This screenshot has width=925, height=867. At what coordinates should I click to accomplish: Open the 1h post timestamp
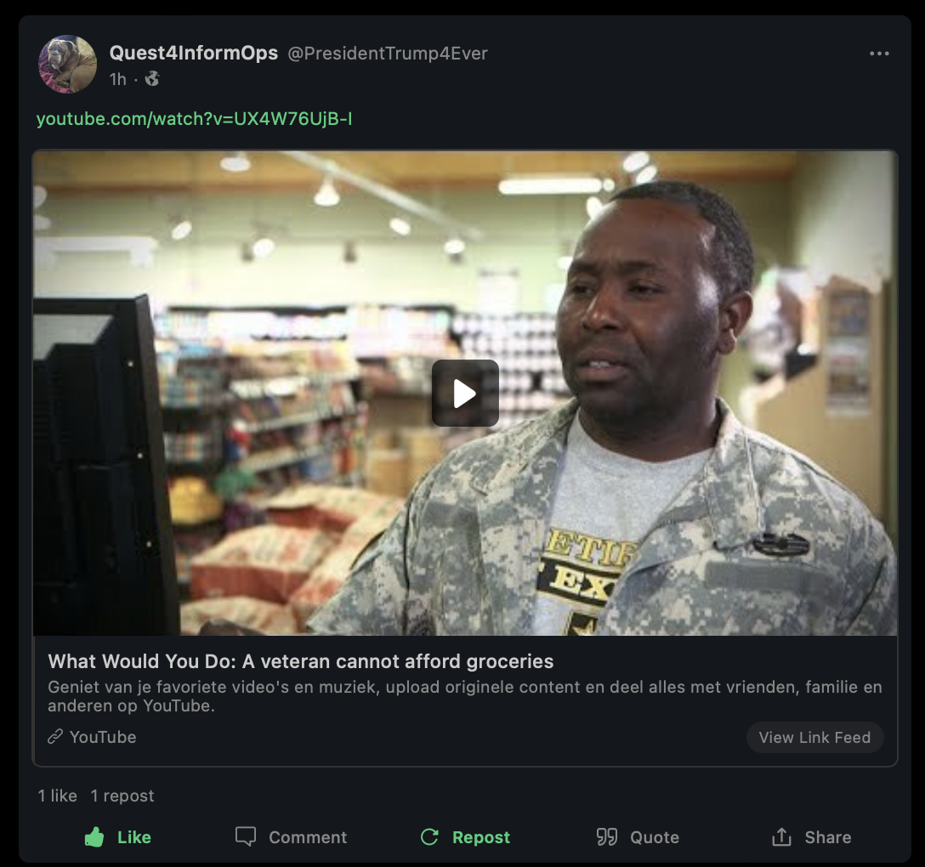pyautogui.click(x=118, y=79)
